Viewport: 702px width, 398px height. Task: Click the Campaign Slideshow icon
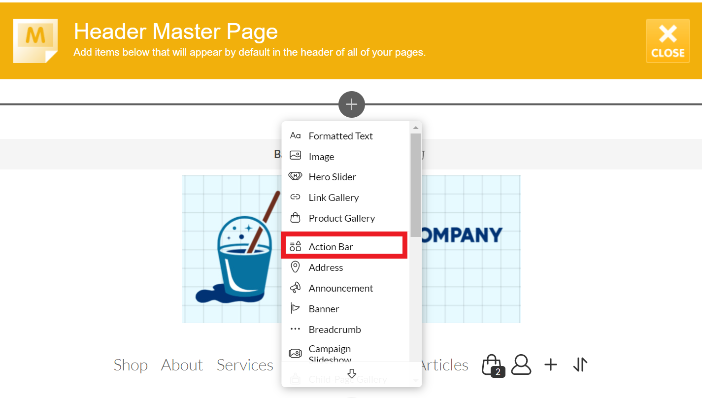(x=295, y=353)
